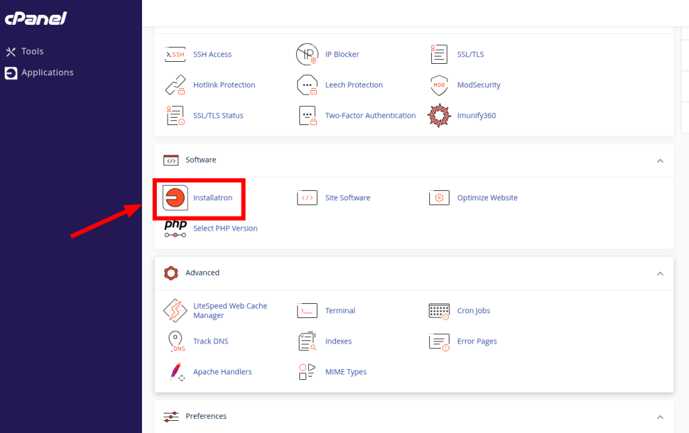This screenshot has height=433, width=689.
Task: Open the Indexes link
Action: click(338, 341)
